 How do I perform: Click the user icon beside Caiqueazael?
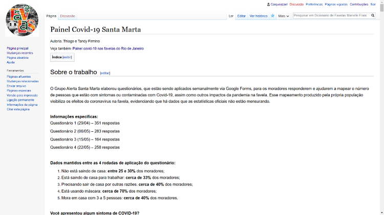(x=268, y=4)
